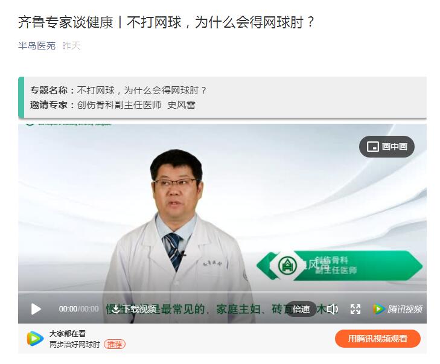This screenshot has width=440, height=364.
Task: Click the 用腾讯视频观看 orange button
Action: [x=378, y=339]
